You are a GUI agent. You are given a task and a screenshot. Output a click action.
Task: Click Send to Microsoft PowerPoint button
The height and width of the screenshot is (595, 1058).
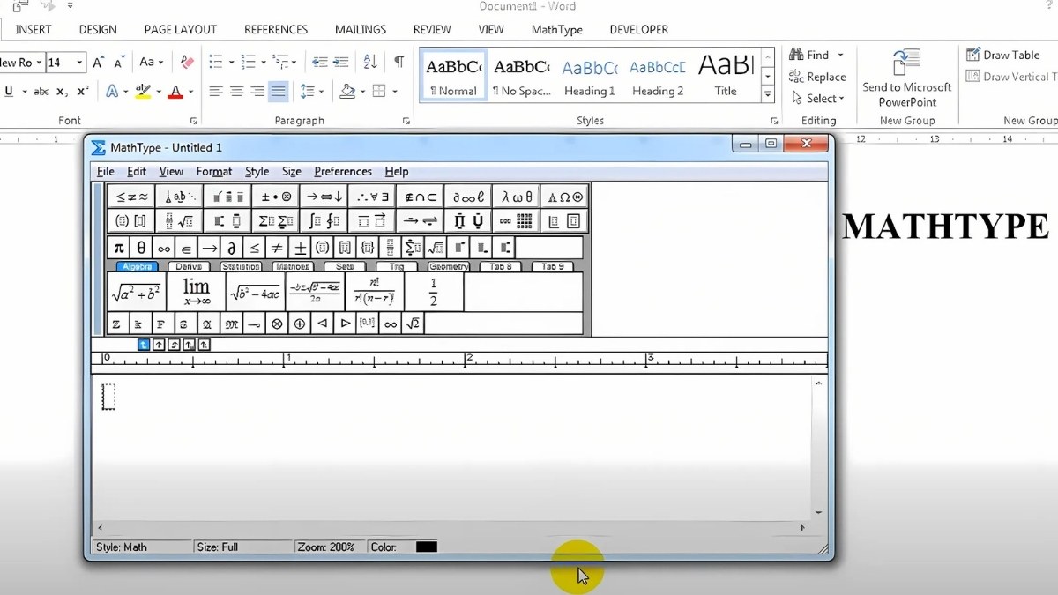coord(906,78)
